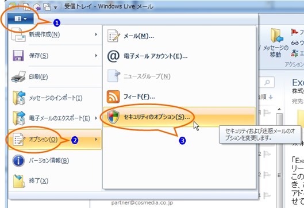Open the オプション(O) menu item

[x=55, y=140]
